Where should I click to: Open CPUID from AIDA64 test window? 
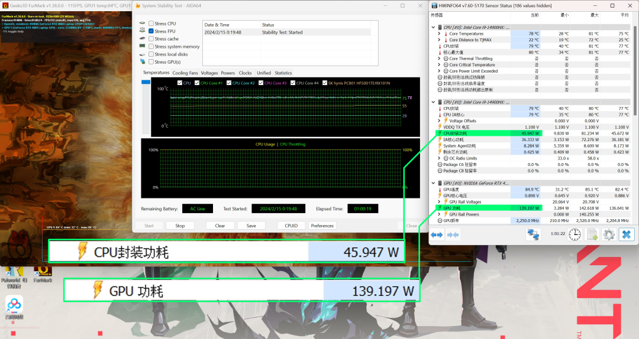click(291, 226)
